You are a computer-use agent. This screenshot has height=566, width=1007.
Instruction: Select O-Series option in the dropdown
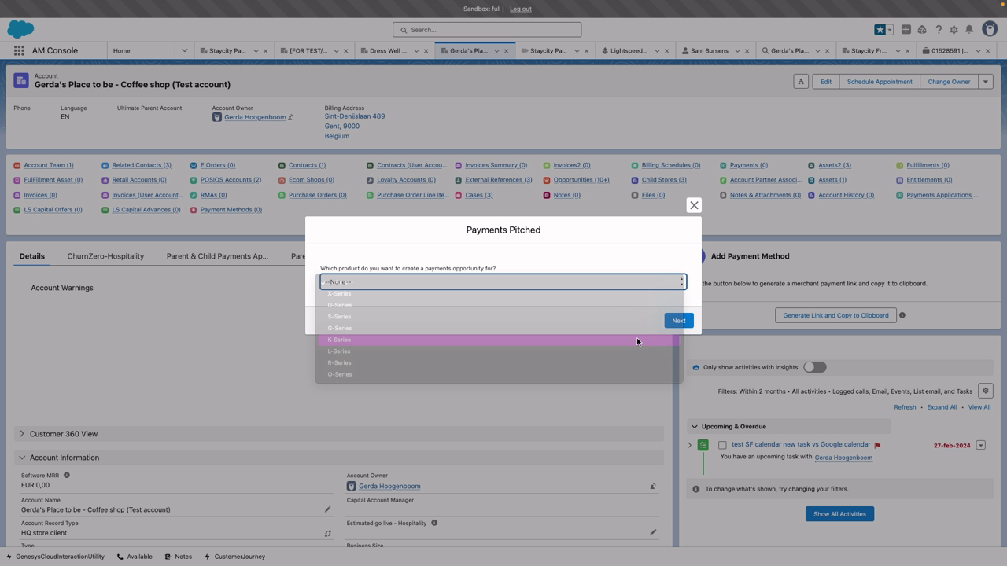pyautogui.click(x=499, y=374)
